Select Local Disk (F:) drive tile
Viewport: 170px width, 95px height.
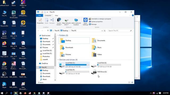[74, 72]
